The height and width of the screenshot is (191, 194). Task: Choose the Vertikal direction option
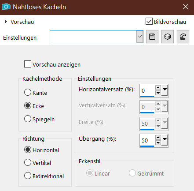pyautogui.click(x=28, y=162)
